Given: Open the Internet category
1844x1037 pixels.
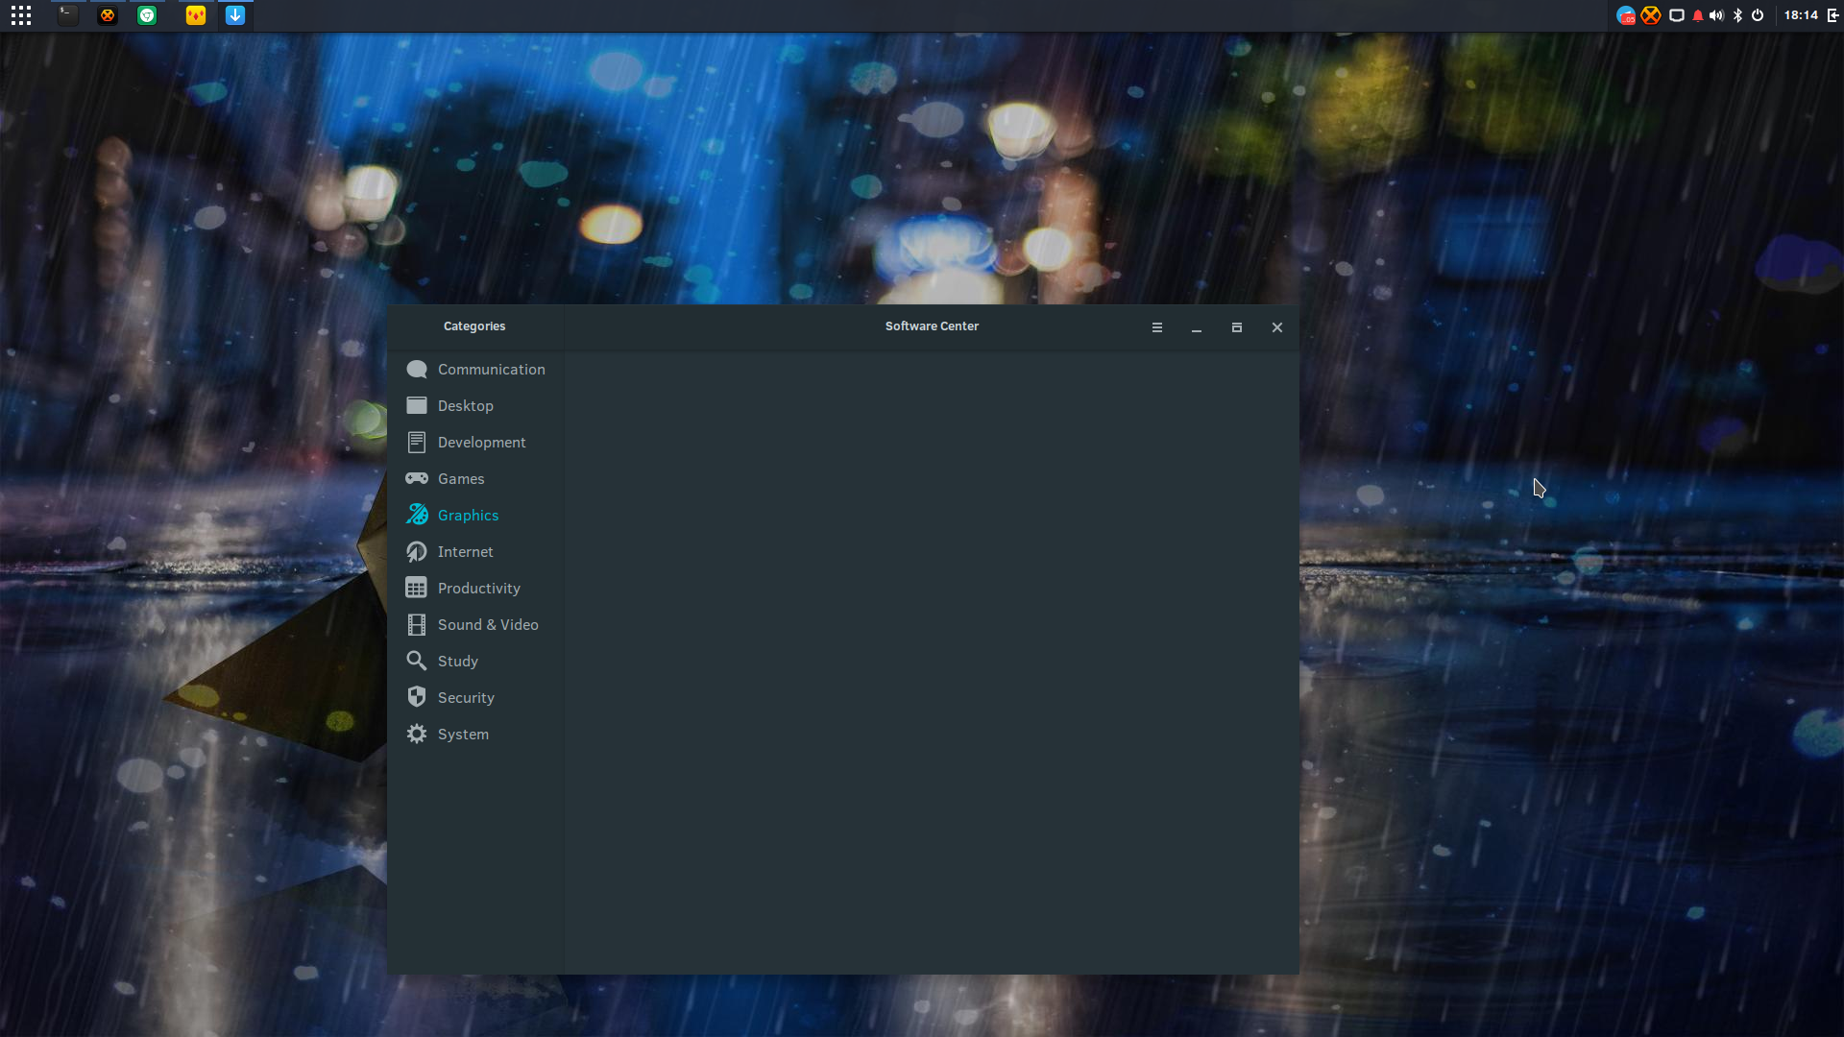Looking at the screenshot, I should tap(475, 552).
